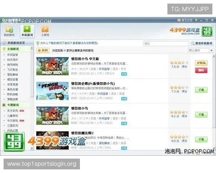Open the 我的游戏 folder tab
Screen dimensions: 216x173
9,31
